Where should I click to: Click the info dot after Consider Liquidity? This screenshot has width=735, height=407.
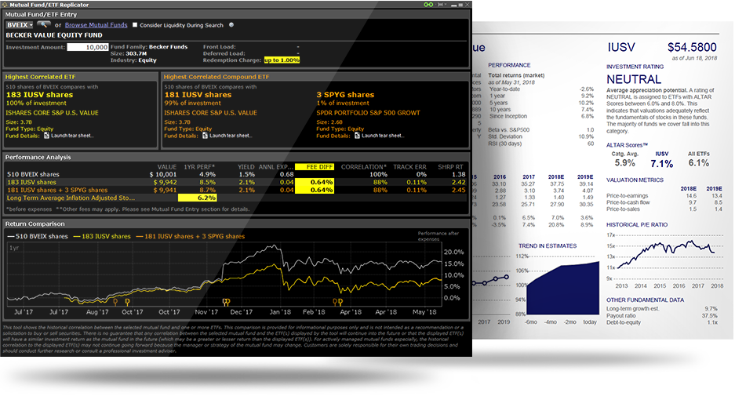[231, 25]
